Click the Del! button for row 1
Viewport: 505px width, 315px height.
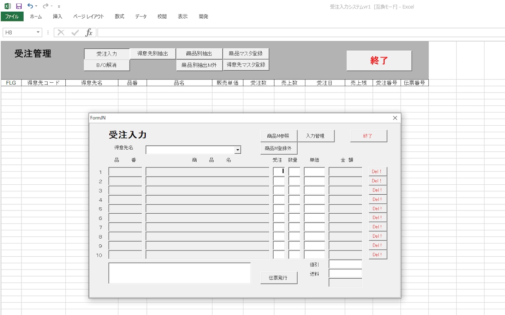(x=378, y=172)
